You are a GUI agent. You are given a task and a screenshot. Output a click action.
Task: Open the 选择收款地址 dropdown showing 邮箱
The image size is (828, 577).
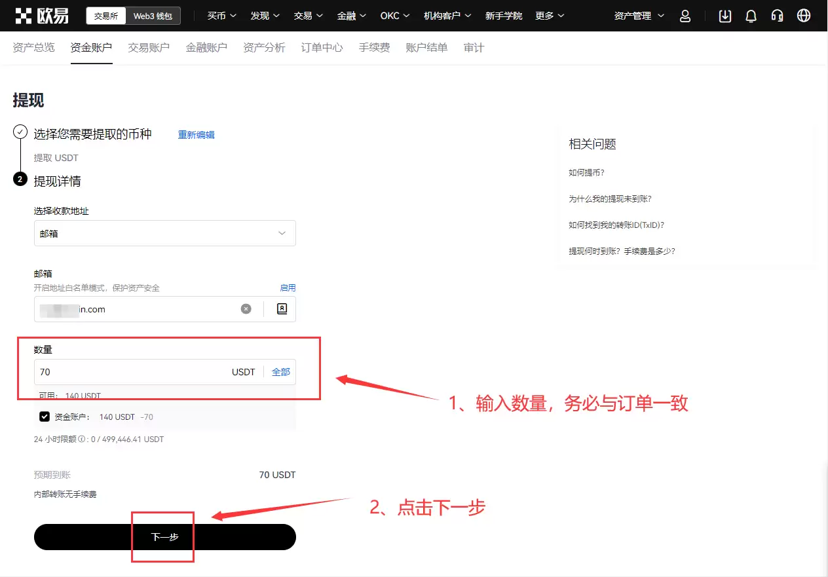(164, 233)
